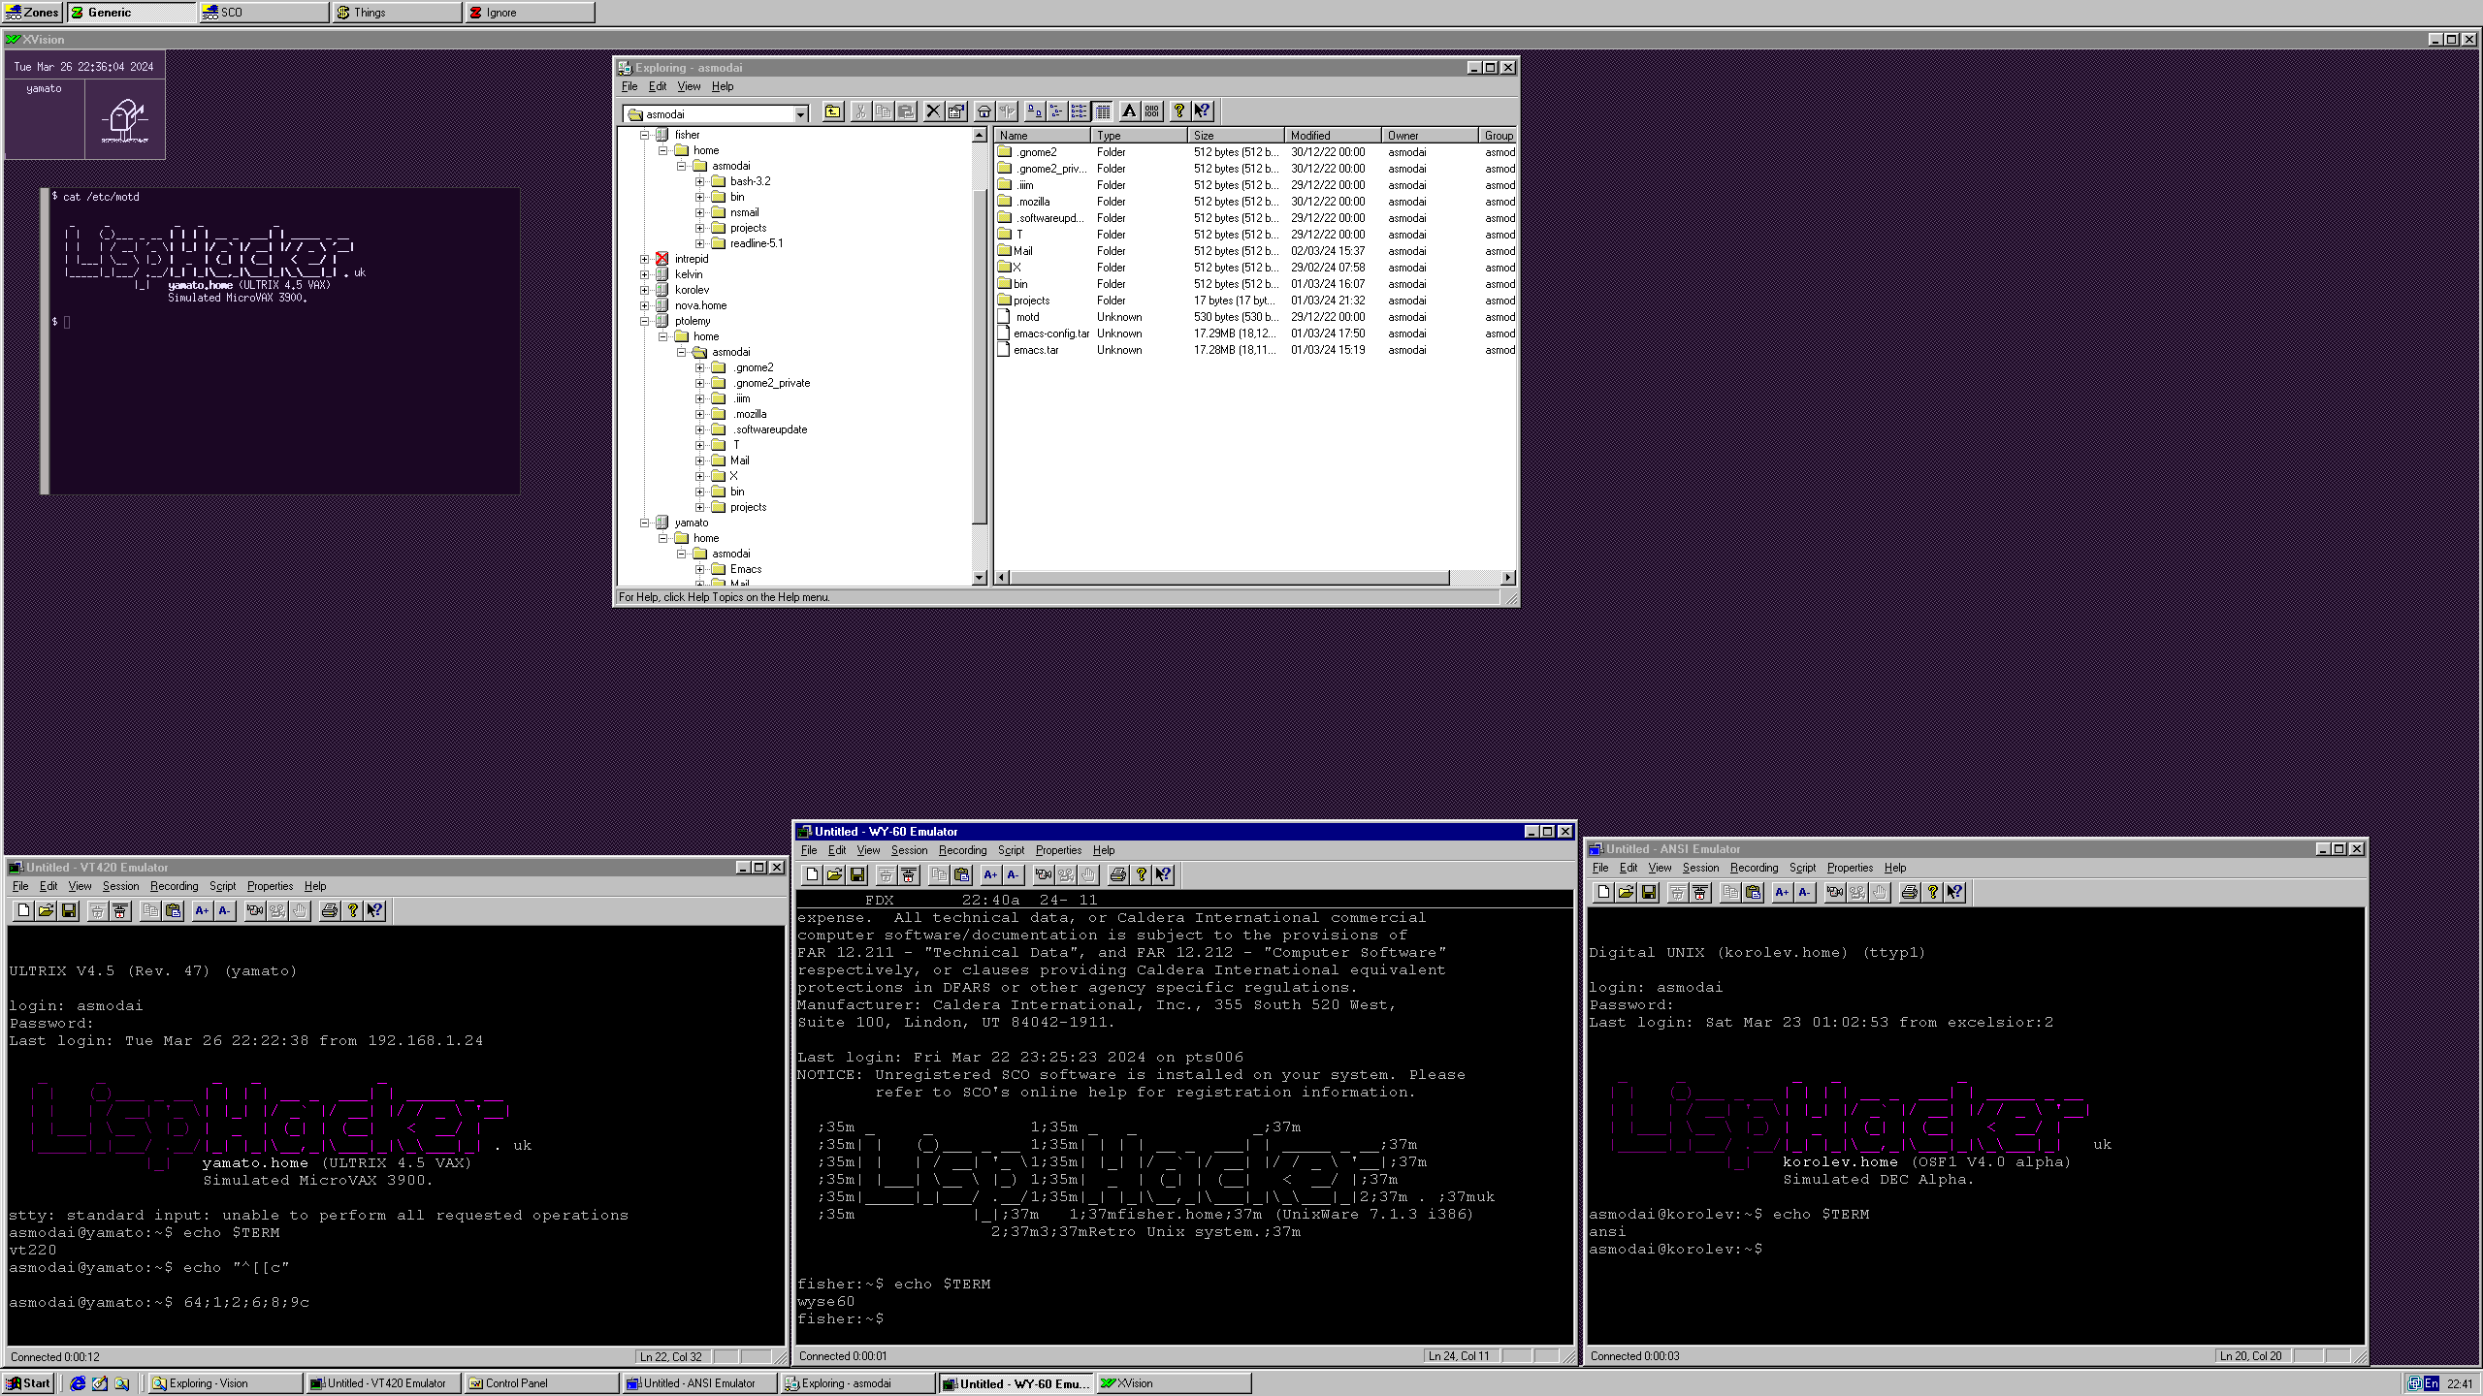
Task: Click Save diskette icon in WY-60 Emulator toolbar
Action: pyautogui.click(x=857, y=874)
